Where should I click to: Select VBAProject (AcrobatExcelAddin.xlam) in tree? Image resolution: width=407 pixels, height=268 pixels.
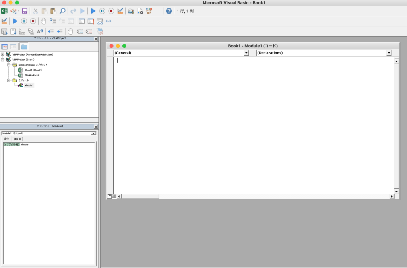pos(33,54)
